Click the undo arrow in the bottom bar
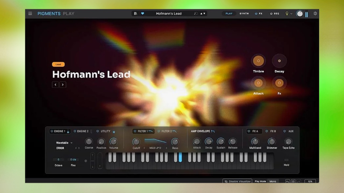Viewport: 344px width, 193px height. coord(288,181)
